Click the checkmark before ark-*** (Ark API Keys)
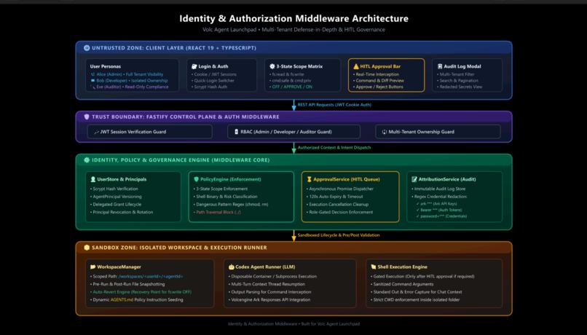 [418, 204]
